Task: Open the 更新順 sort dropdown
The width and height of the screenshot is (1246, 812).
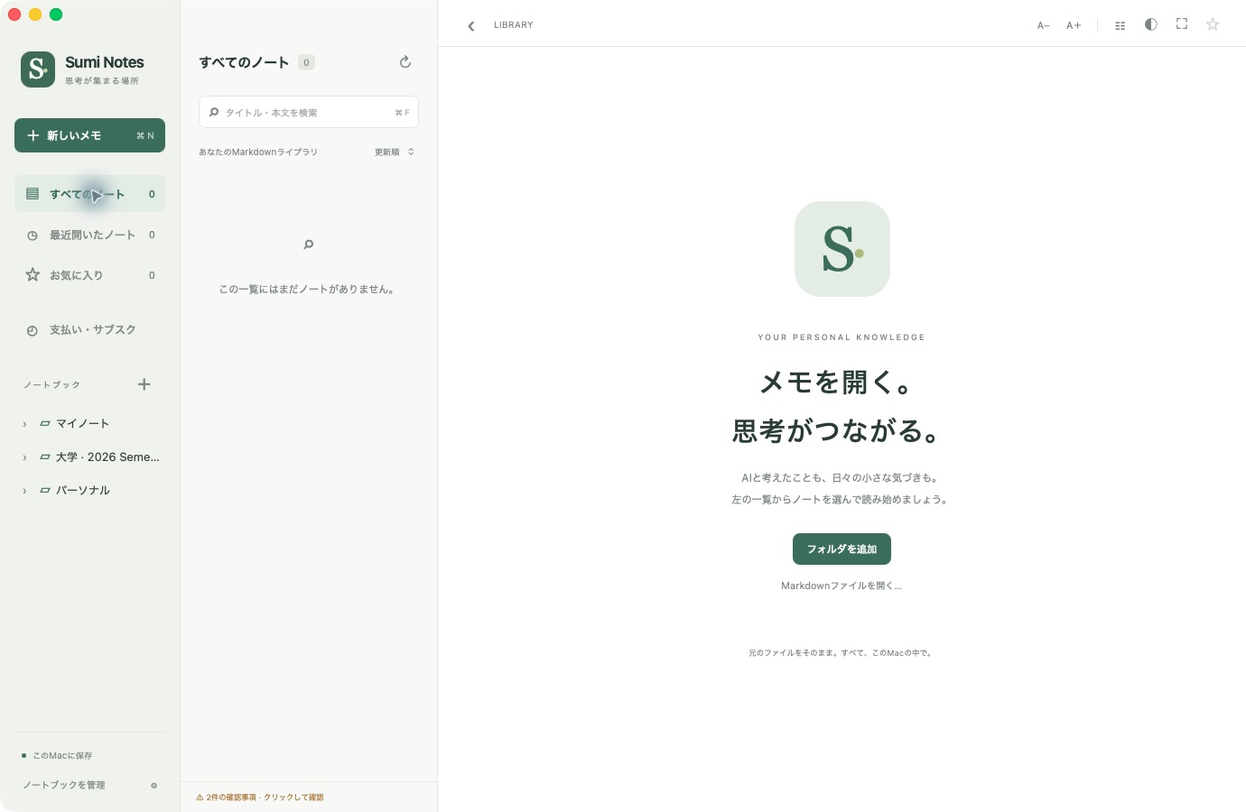Action: tap(395, 152)
